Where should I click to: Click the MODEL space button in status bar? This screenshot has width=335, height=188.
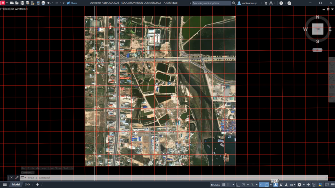215,185
